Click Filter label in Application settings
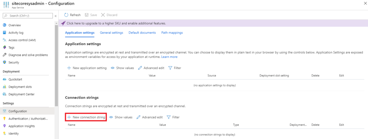368x139 pixels. [x=178, y=68]
